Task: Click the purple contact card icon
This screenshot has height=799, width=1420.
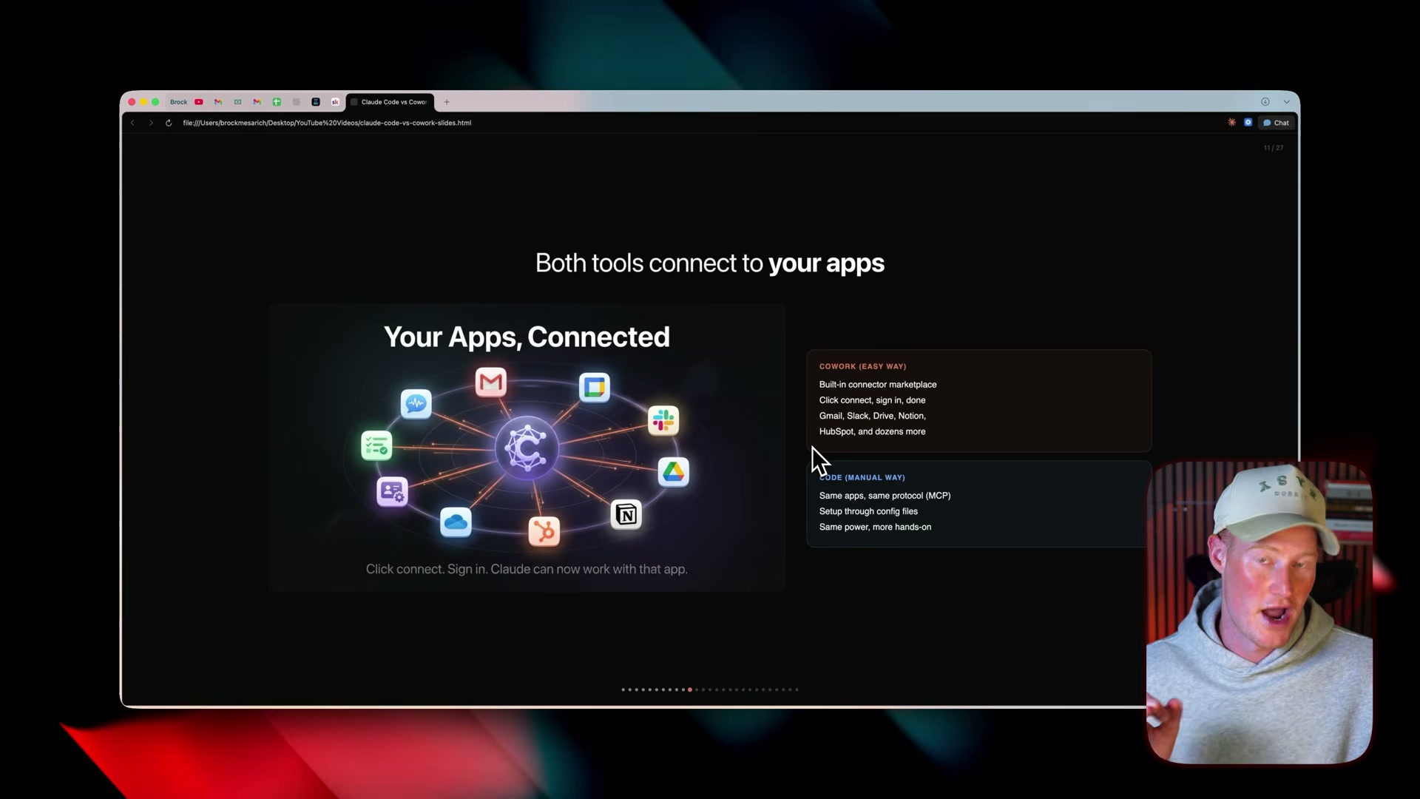Action: [x=392, y=491]
